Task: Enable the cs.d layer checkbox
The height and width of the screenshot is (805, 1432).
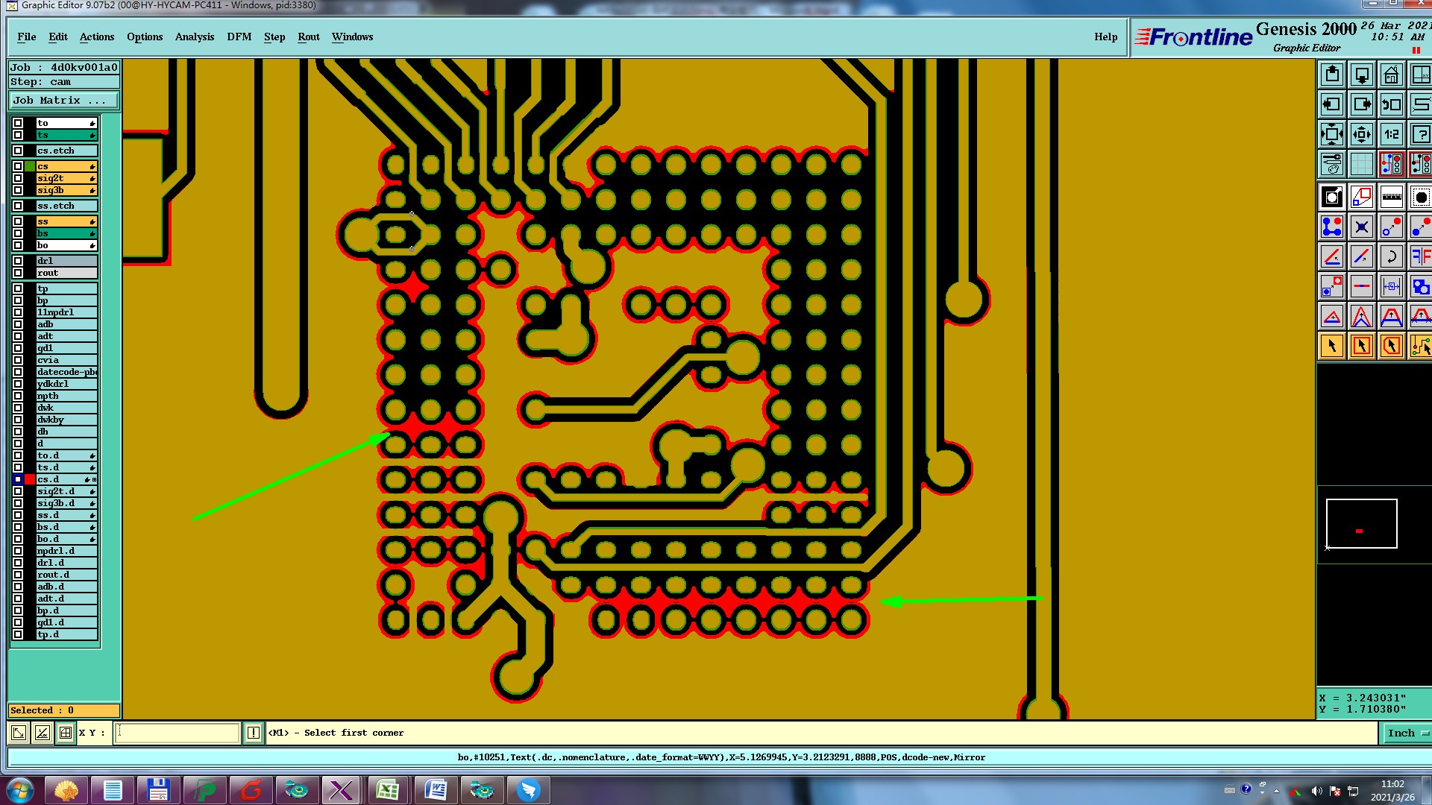Action: click(x=18, y=479)
